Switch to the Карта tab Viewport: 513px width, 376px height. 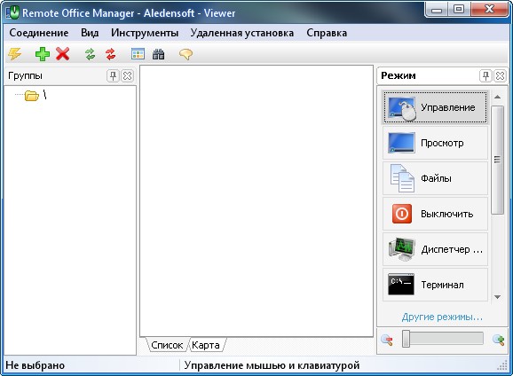(x=206, y=345)
